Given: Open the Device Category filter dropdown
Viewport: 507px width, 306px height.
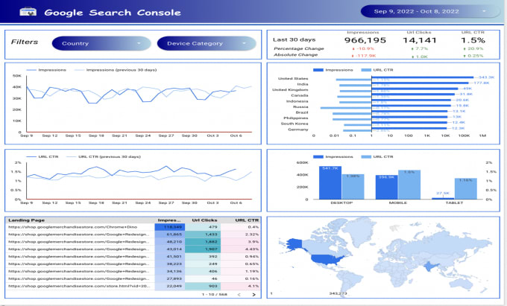Looking at the screenshot, I should (207, 43).
